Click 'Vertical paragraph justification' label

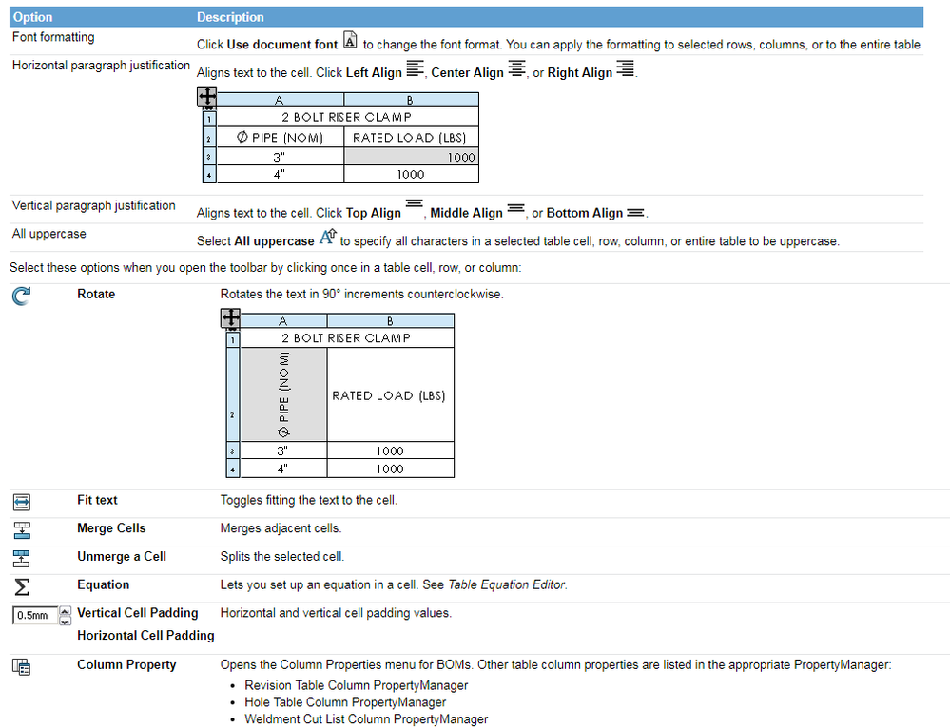94,205
